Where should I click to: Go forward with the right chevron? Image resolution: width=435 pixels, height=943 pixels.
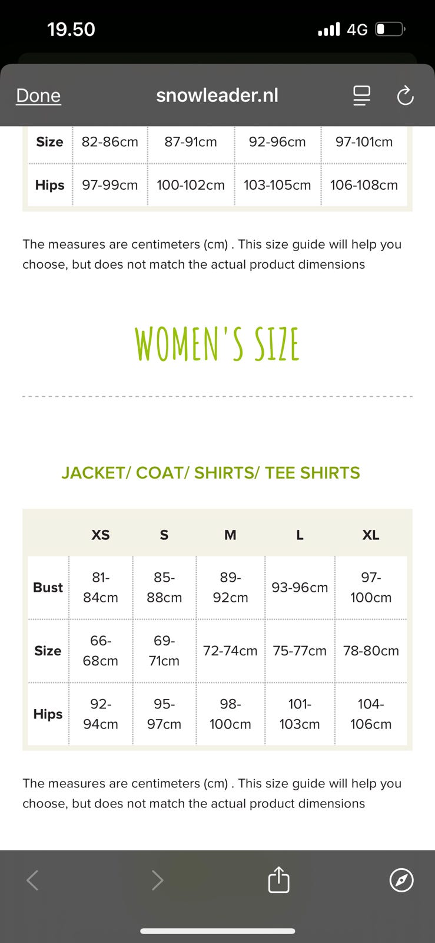tap(157, 880)
